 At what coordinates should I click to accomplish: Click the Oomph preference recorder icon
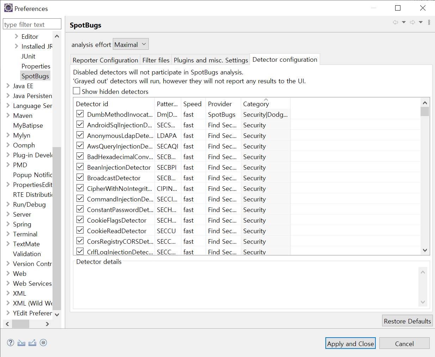43,343
